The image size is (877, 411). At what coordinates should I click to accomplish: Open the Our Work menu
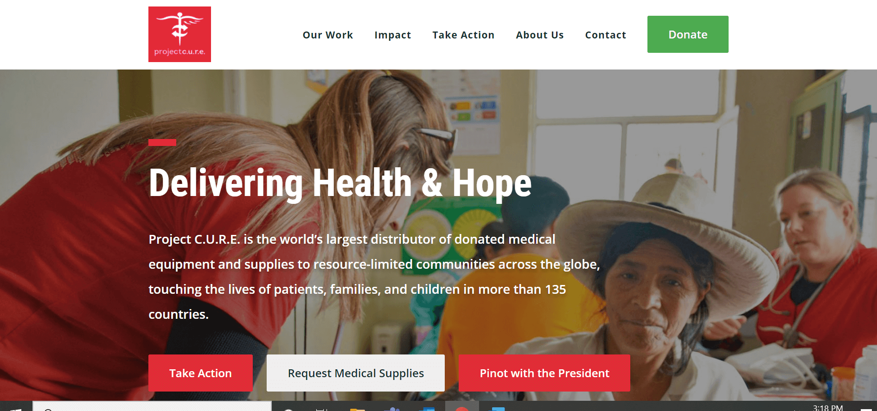coord(328,35)
